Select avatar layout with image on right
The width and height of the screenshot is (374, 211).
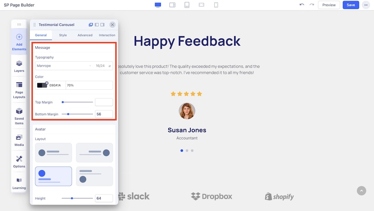coord(94,153)
